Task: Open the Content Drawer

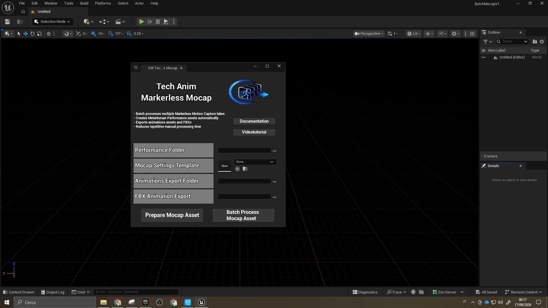Action: pos(19,292)
